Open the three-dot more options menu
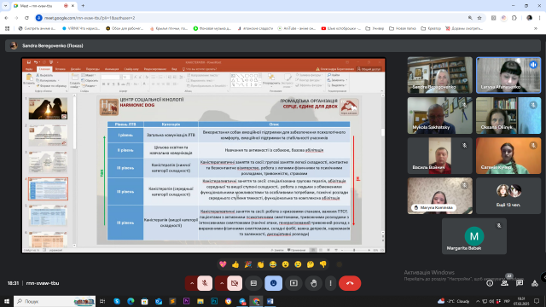The height and width of the screenshot is (307, 546). click(330, 283)
